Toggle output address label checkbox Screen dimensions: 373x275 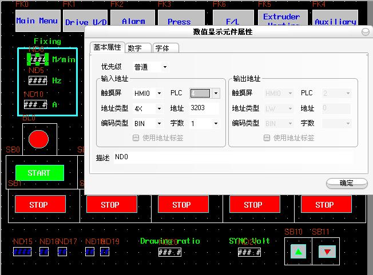267,137
